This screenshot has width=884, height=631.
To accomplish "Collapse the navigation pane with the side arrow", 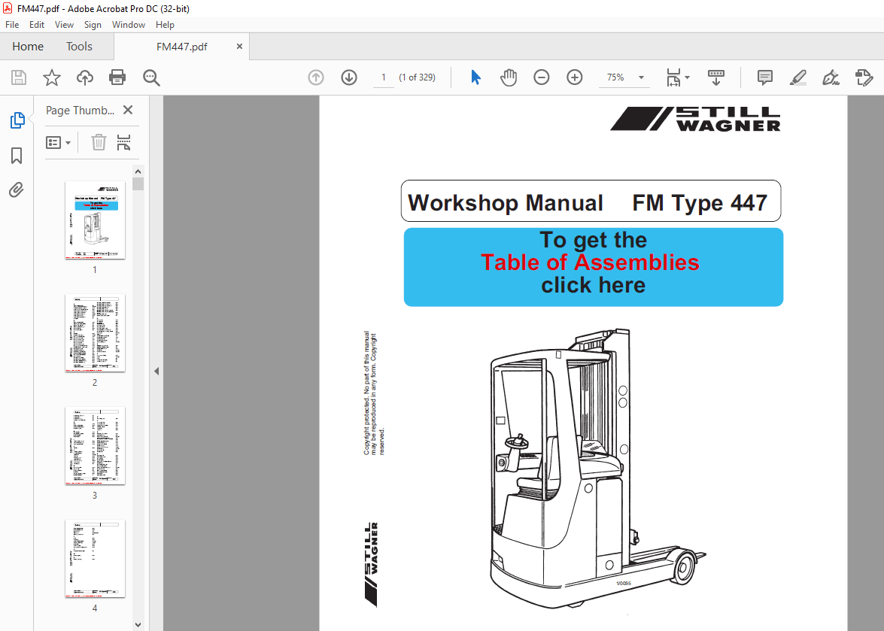I will coord(156,372).
